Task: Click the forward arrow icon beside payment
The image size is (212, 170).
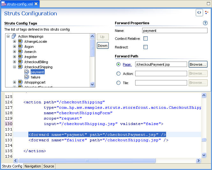Action: [x=27, y=72]
